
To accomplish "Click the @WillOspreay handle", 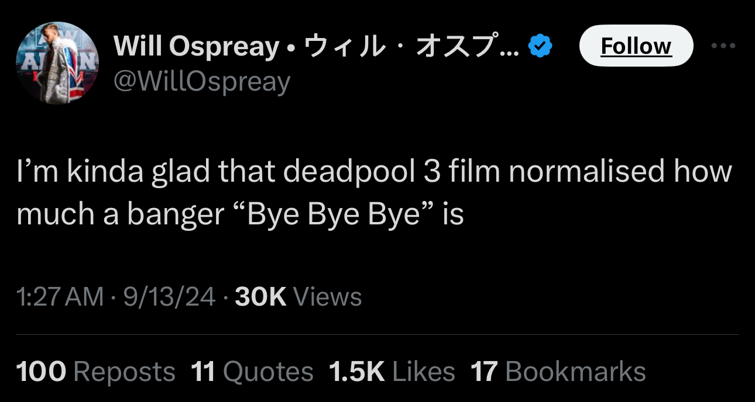I will (201, 82).
